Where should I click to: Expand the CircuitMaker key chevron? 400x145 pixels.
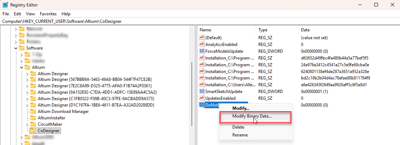pyautogui.click(x=27, y=124)
